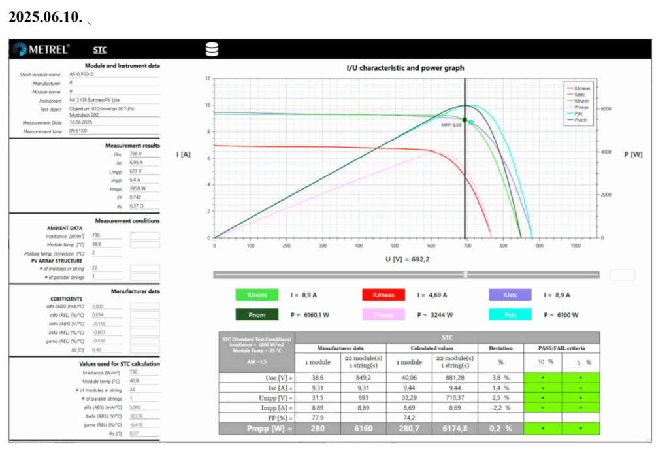Click the Irradiance override input field
Image resolution: width=669 pixels, height=449 pixels.
pos(144,235)
